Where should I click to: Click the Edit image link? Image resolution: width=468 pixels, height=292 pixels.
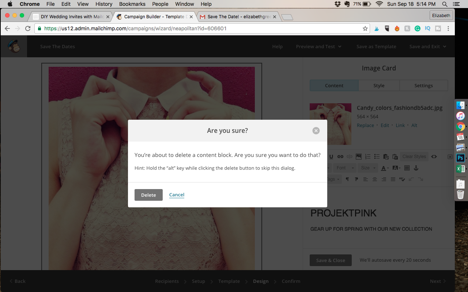(385, 125)
